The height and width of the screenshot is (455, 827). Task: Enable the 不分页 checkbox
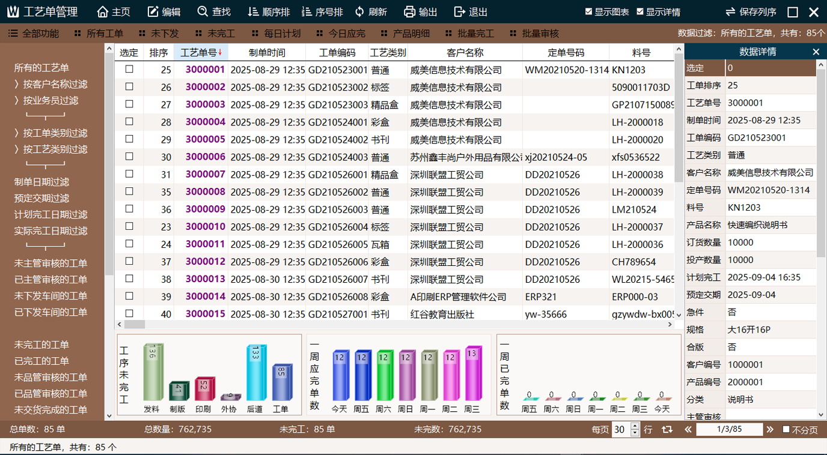tap(786, 430)
